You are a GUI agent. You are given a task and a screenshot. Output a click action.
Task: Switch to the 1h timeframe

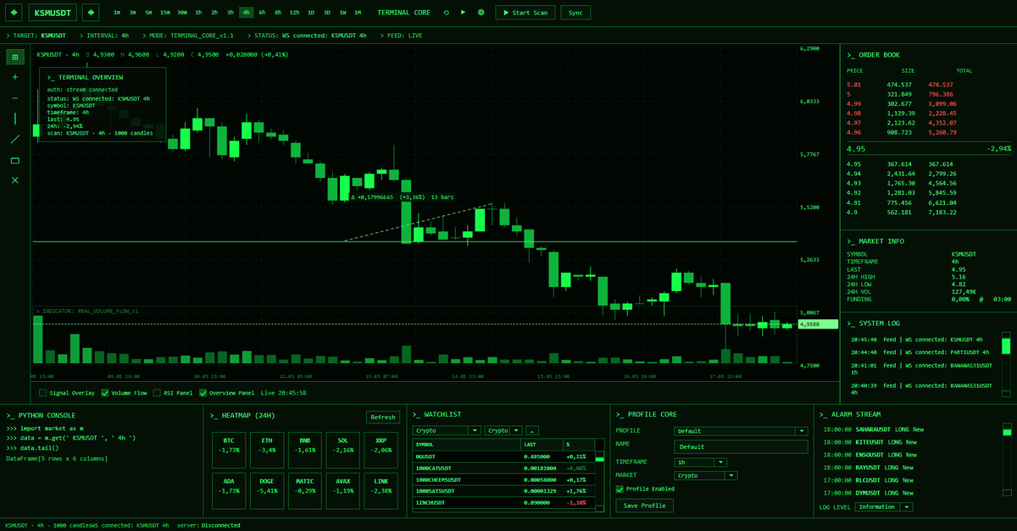198,13
